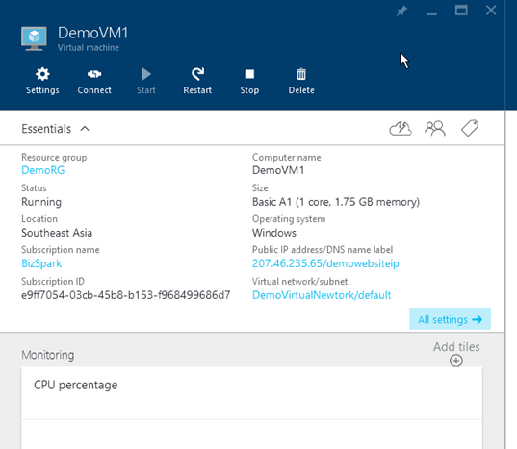Open the DemoVirtualNewtork/default subnet link
Viewport: 517px width, 449px height.
pos(322,295)
